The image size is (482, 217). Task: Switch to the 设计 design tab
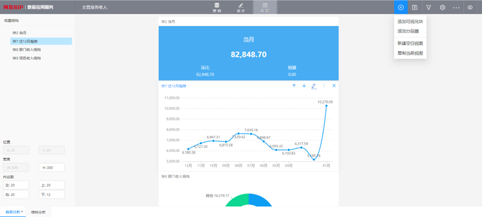coord(241,7)
